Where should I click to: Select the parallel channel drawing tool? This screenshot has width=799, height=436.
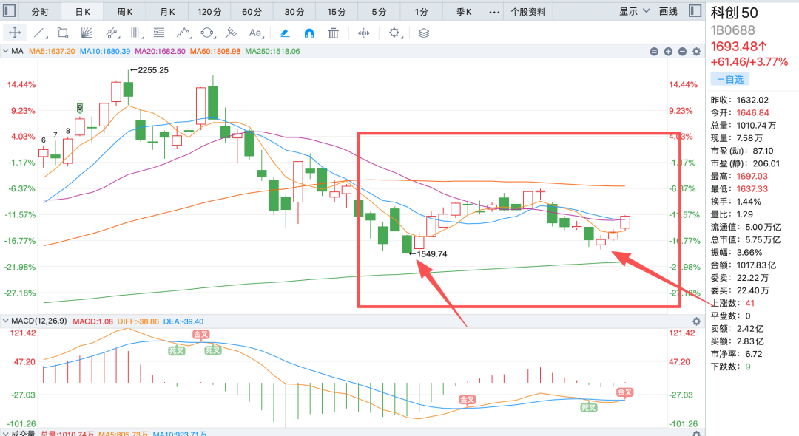pyautogui.click(x=112, y=33)
